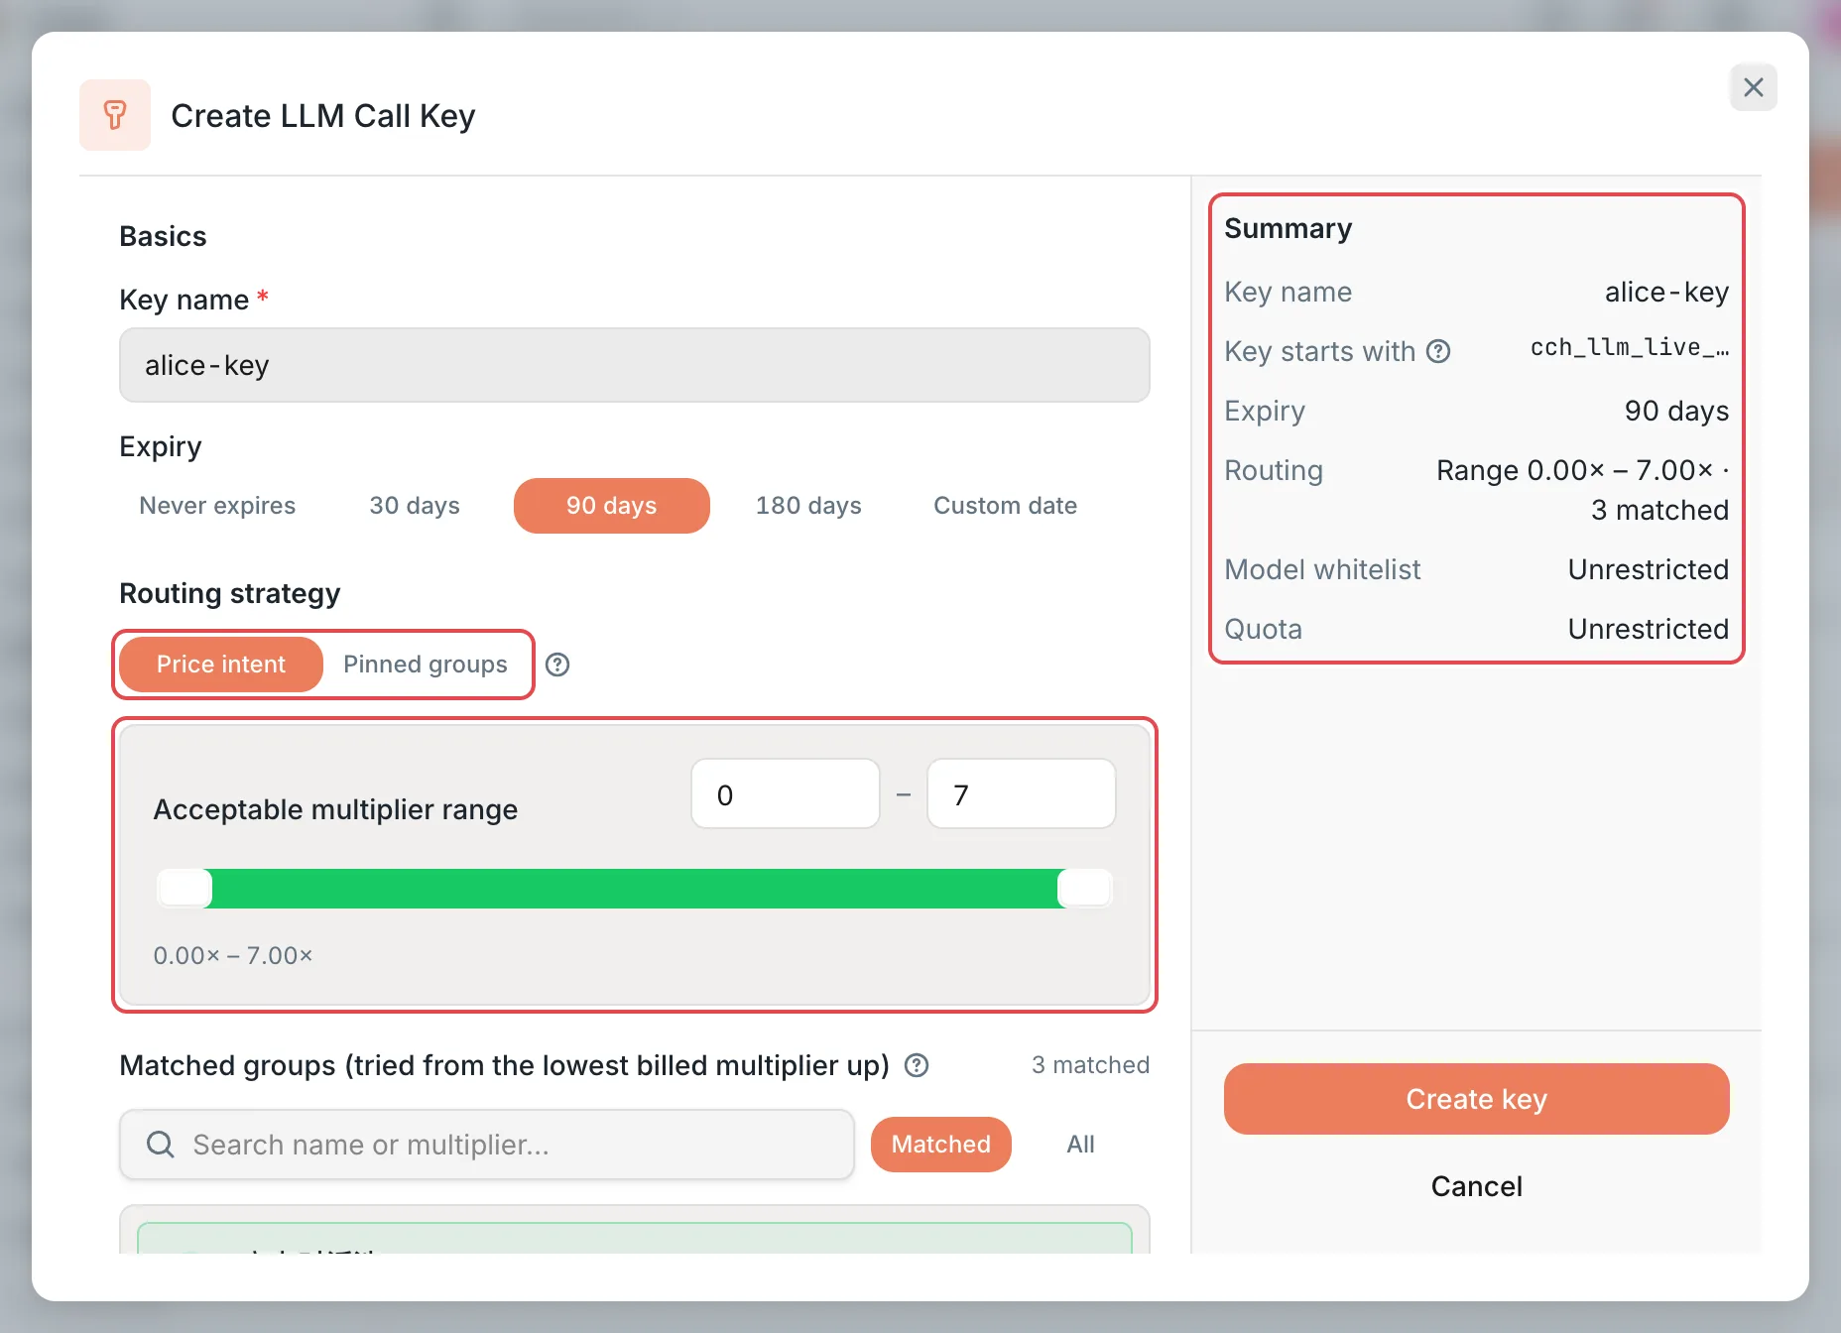Click the '0.00× – 7.00×' label under slider

click(233, 955)
